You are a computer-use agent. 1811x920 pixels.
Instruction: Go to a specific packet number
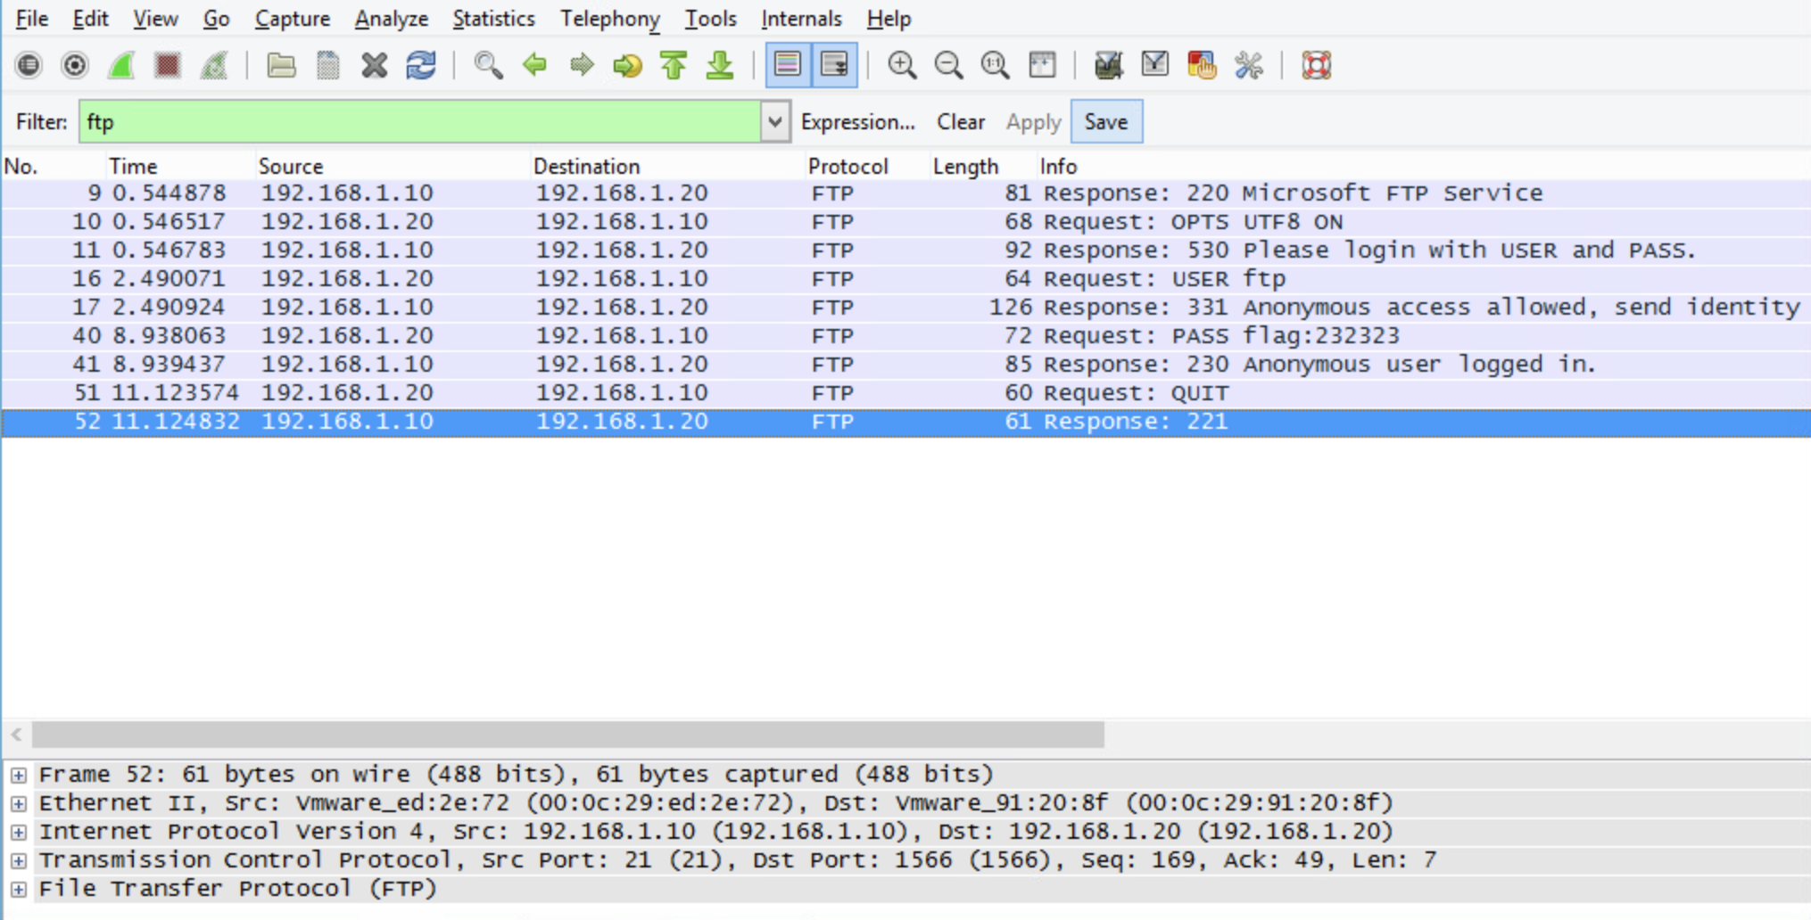(x=628, y=65)
